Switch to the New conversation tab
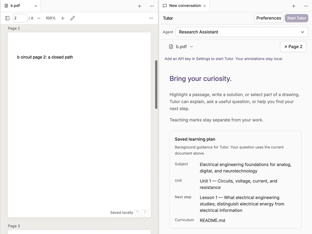The height and width of the screenshot is (234, 312). tap(185, 6)
